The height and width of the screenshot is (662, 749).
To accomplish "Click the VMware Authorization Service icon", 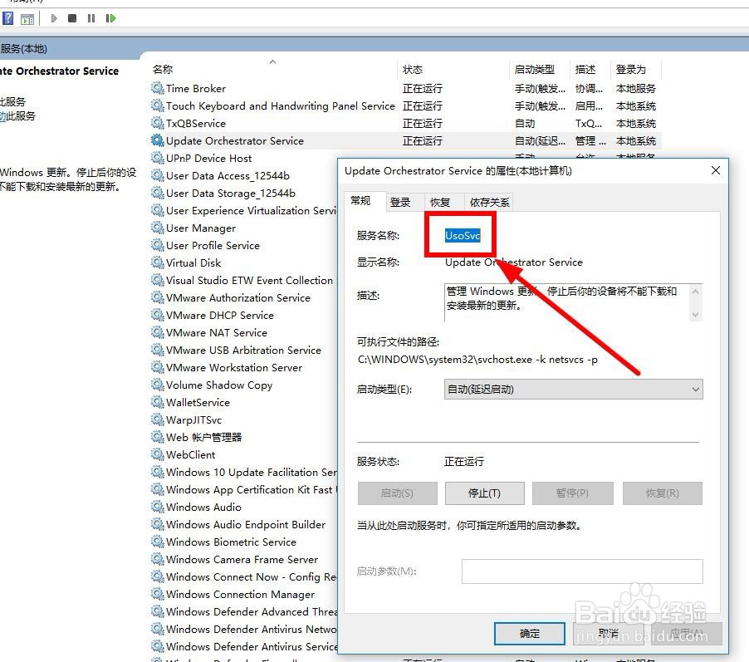I will (158, 297).
